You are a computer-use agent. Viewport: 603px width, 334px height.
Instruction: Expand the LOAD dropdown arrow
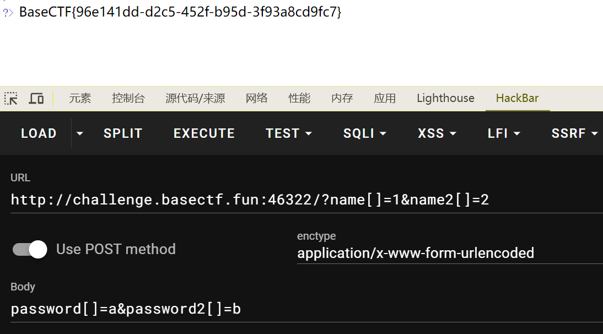80,133
